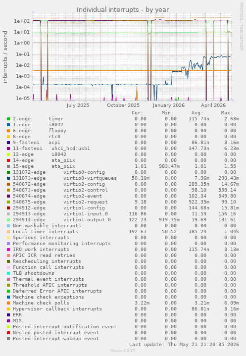
Task: Click the graph title Individual interrupts - by year
Action: point(123,10)
